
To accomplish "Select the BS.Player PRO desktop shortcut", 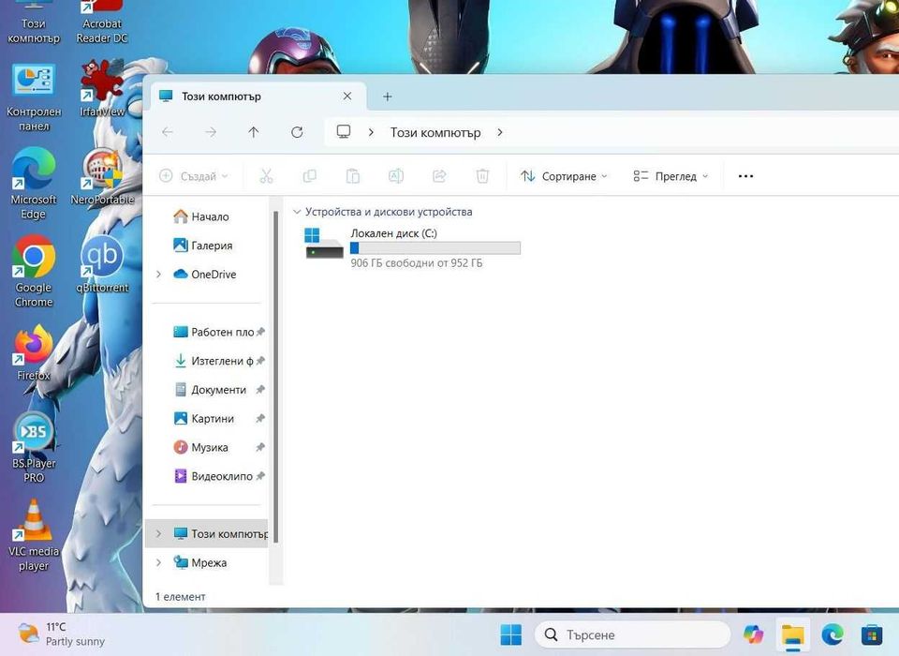I will 34,448.
